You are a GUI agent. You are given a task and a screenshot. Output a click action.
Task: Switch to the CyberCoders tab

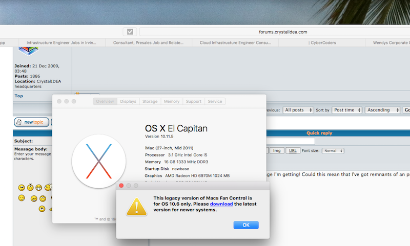(322, 43)
